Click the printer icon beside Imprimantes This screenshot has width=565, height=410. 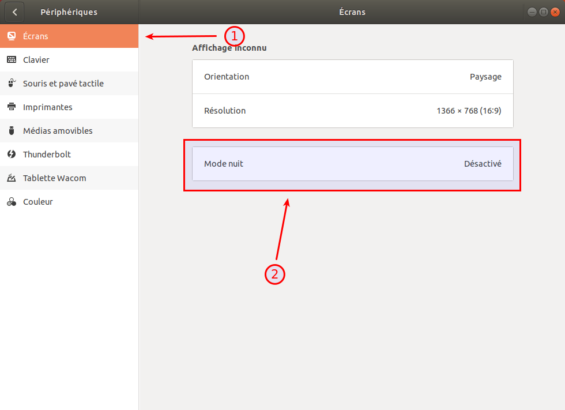coord(12,107)
